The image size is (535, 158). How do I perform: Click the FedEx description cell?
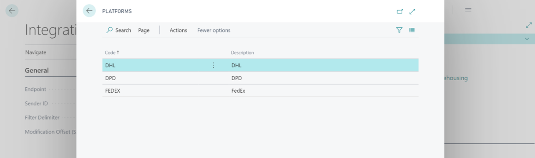point(239,91)
